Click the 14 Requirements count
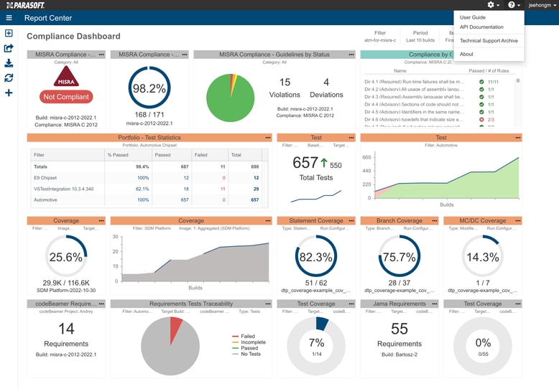The width and height of the screenshot is (559, 389). tap(66, 329)
